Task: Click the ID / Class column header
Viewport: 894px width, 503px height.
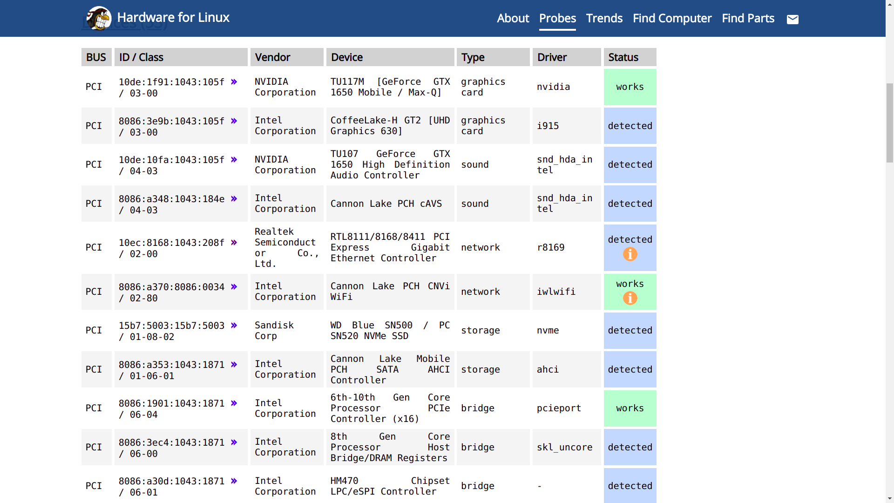Action: pos(181,57)
